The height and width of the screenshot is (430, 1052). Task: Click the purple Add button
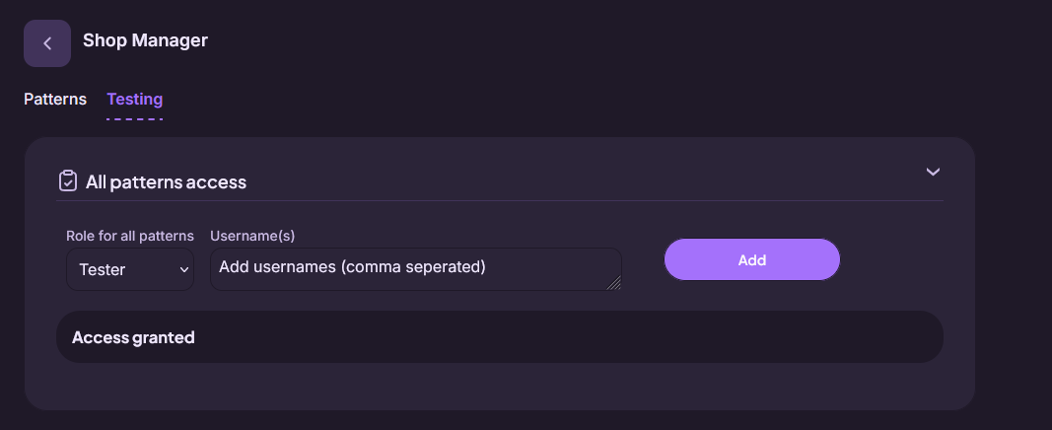(x=752, y=259)
